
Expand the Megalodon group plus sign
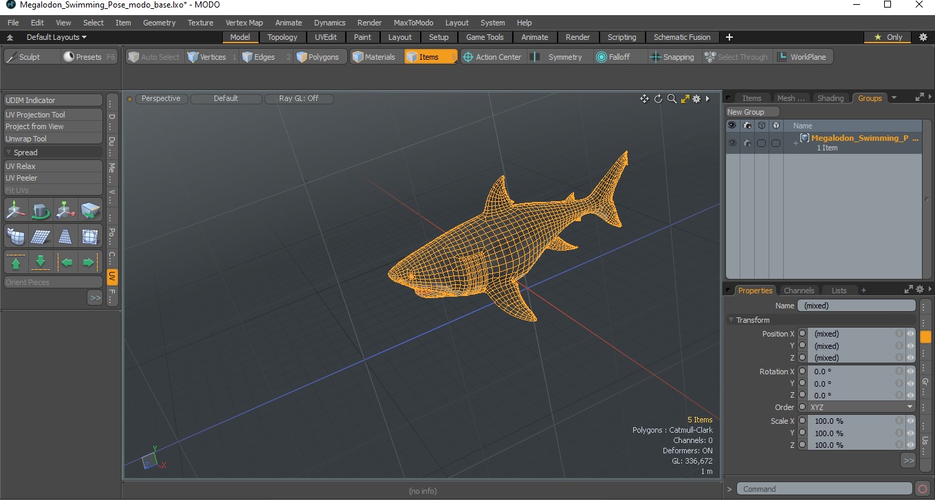click(795, 143)
